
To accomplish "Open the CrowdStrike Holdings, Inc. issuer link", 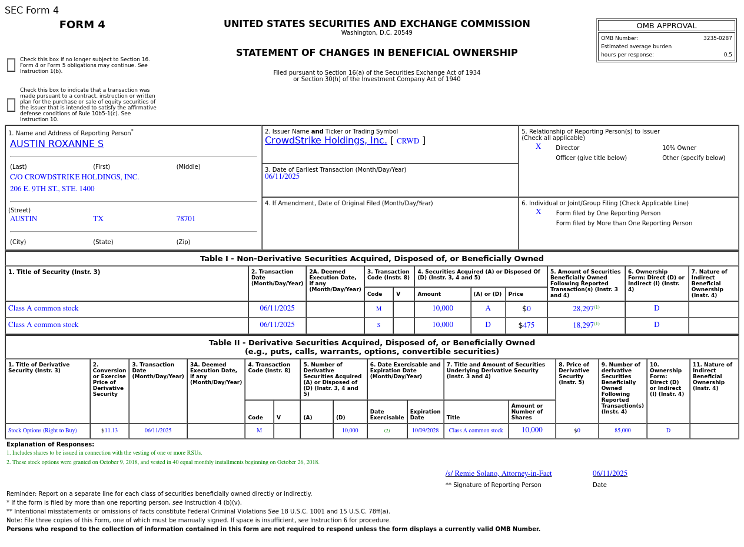I will 326,141.
